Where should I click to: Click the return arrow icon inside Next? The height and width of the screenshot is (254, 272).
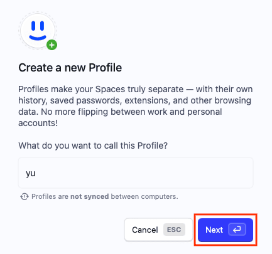[237, 230]
